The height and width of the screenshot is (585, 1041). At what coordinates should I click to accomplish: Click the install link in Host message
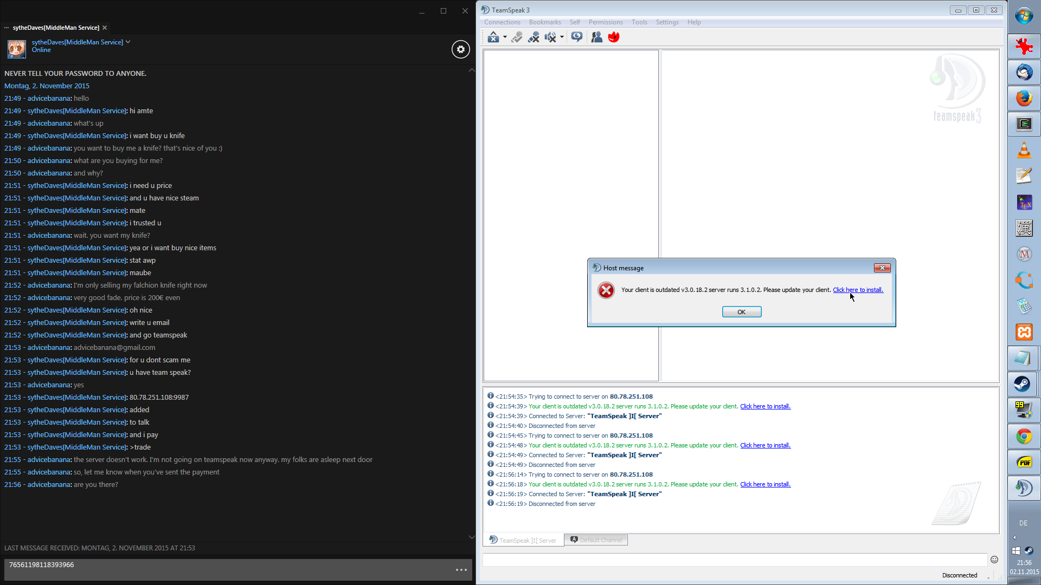click(x=858, y=290)
